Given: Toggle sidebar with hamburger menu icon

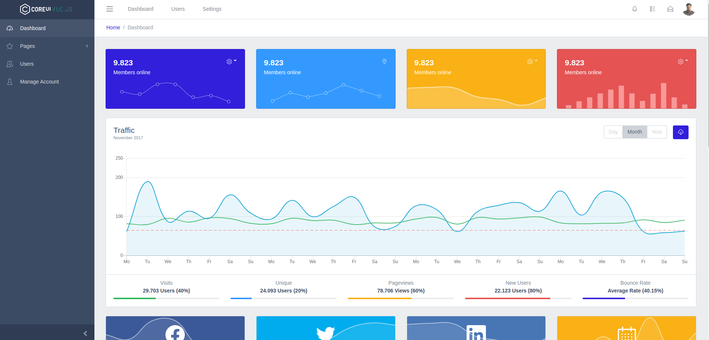Looking at the screenshot, I should pyautogui.click(x=110, y=9).
